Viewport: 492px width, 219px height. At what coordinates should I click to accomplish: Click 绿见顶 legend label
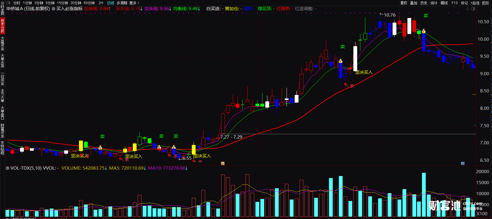266,9
